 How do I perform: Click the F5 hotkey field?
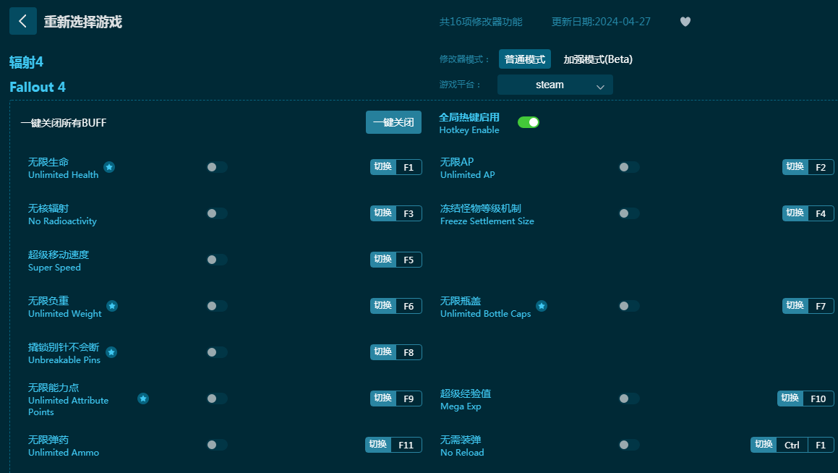point(409,260)
